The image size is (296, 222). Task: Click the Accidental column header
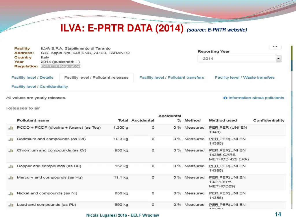point(143,121)
